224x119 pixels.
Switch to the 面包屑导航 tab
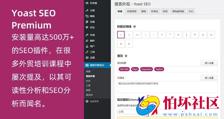coord(178,11)
